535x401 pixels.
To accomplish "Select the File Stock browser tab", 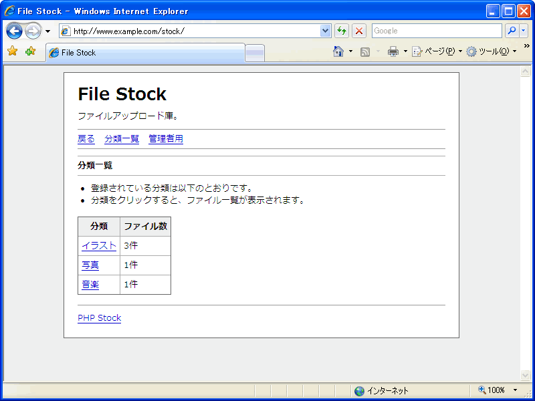I will pyautogui.click(x=144, y=53).
